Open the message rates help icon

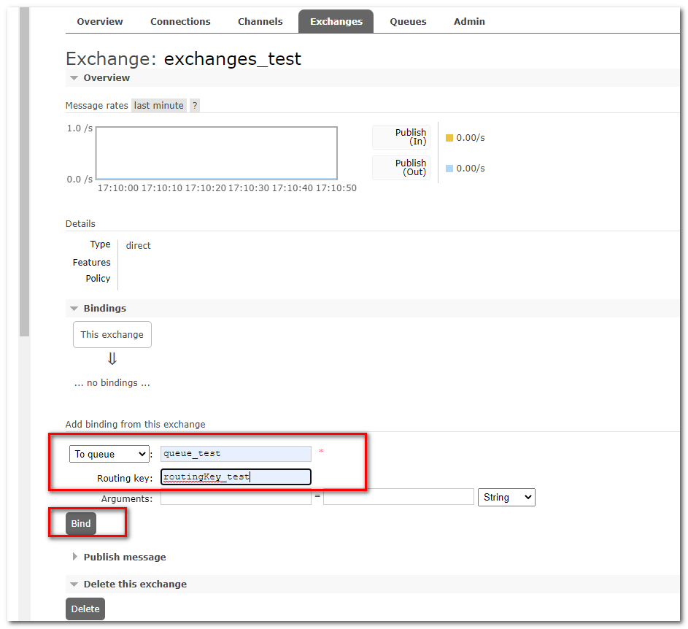(x=194, y=105)
